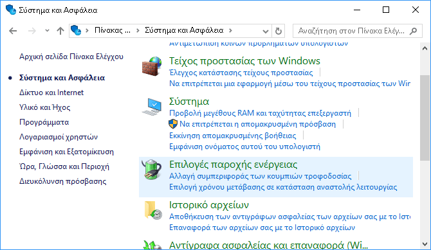Open Αντίγραφα ασφαλείας και επαναφορά heading

[268, 245]
